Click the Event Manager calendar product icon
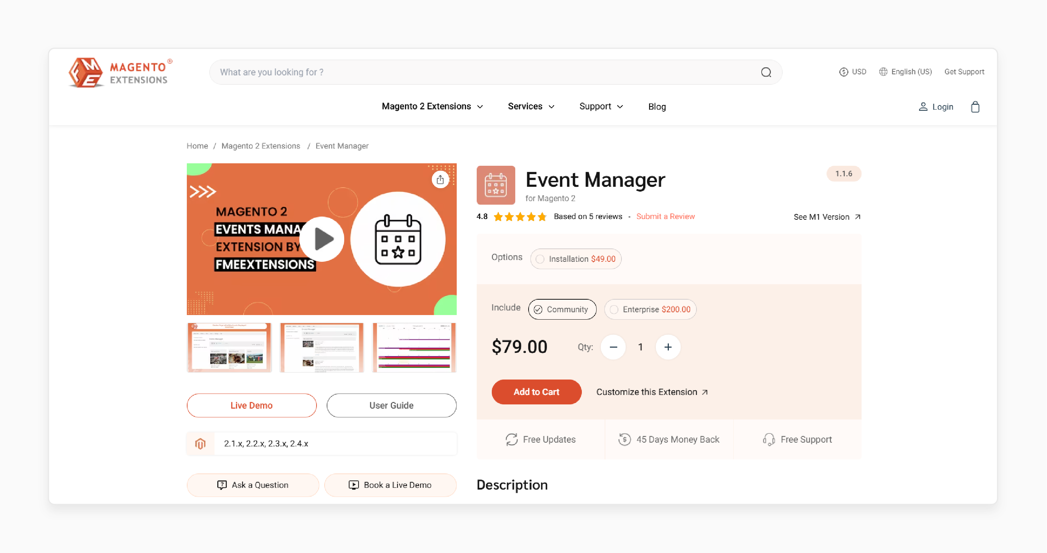 click(496, 185)
